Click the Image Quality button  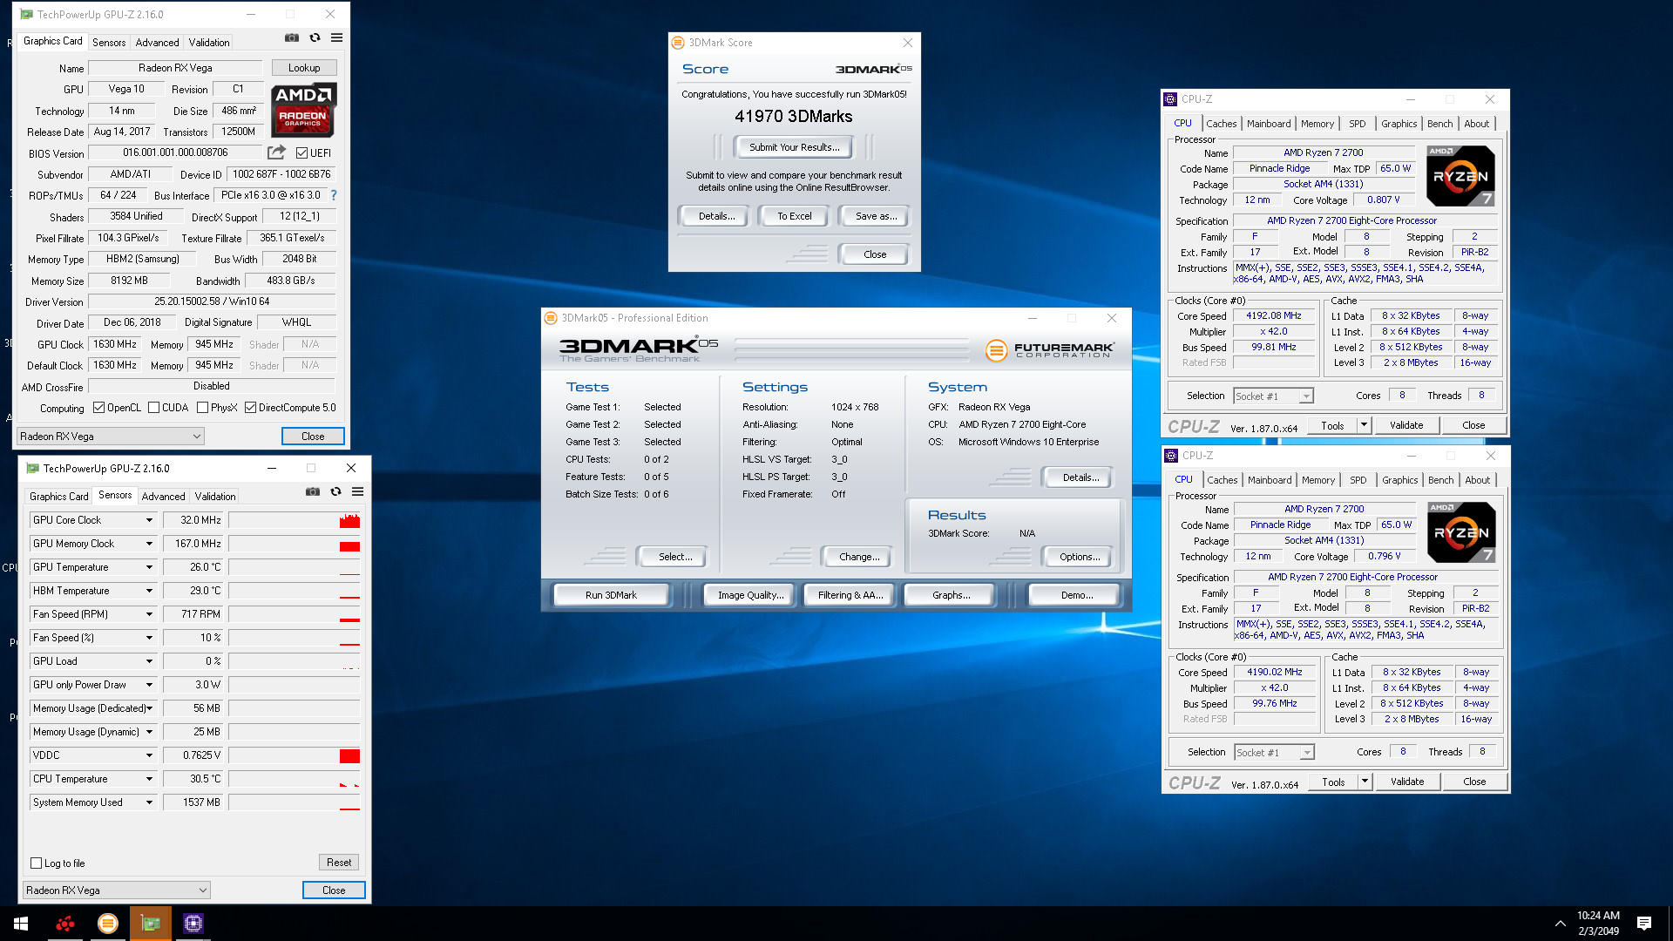(x=750, y=595)
